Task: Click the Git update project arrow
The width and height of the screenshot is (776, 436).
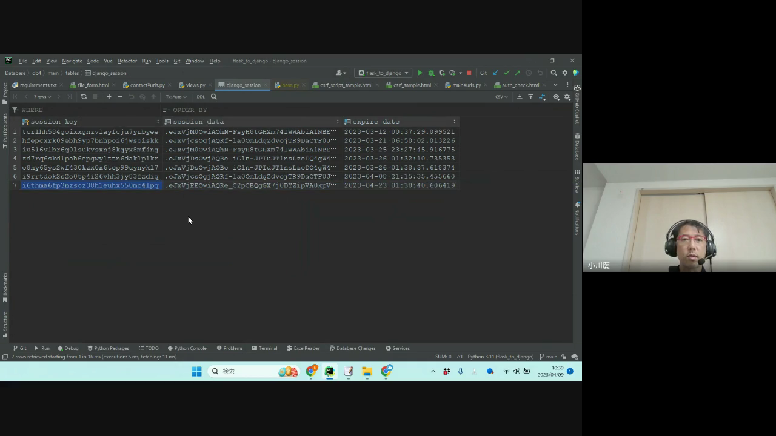Action: [496, 73]
